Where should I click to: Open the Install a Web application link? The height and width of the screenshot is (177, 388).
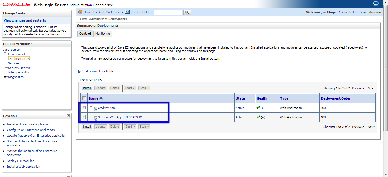point(23,167)
